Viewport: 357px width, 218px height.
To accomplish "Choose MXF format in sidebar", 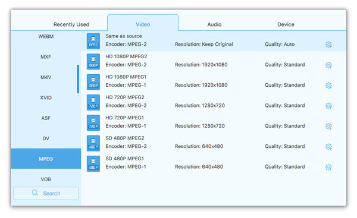I will tap(46, 57).
